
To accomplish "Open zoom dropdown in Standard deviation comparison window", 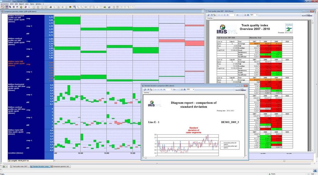I will pos(193,90).
